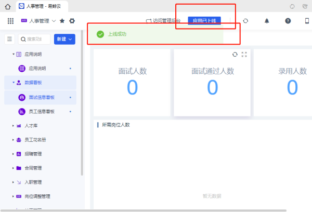Toggle the sidebar menu collapse icon

click(9, 39)
